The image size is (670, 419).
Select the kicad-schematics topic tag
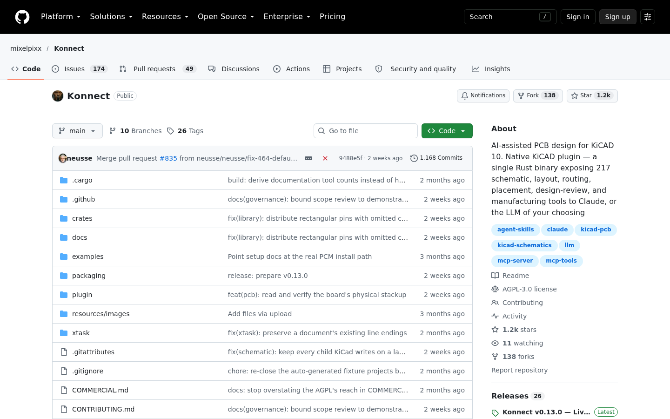click(524, 245)
